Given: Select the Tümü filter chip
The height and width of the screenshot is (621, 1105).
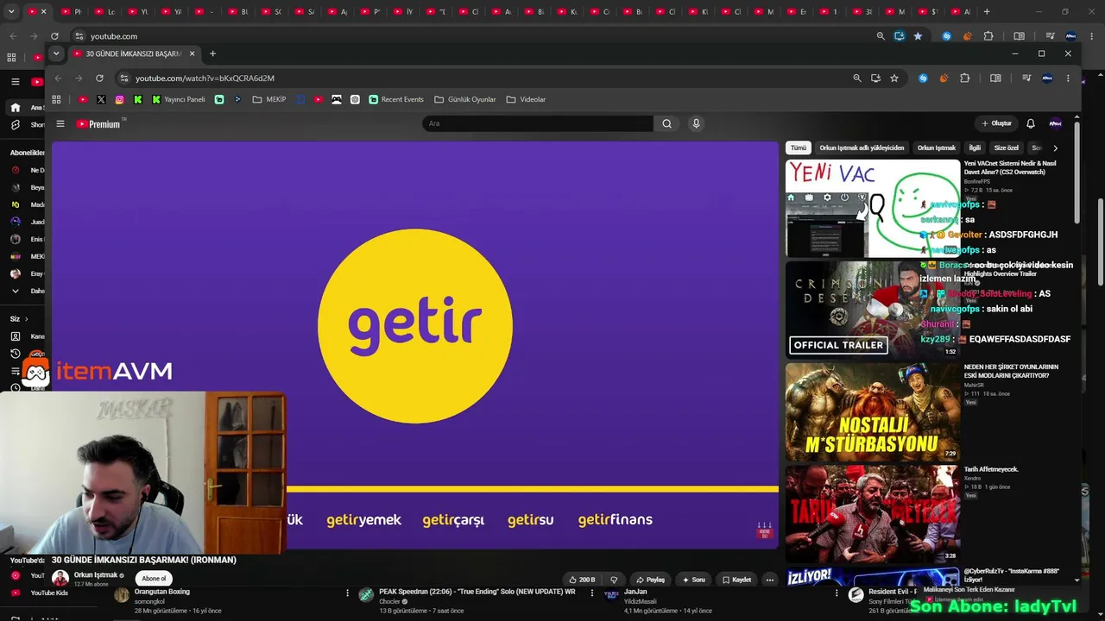Looking at the screenshot, I should (799, 148).
